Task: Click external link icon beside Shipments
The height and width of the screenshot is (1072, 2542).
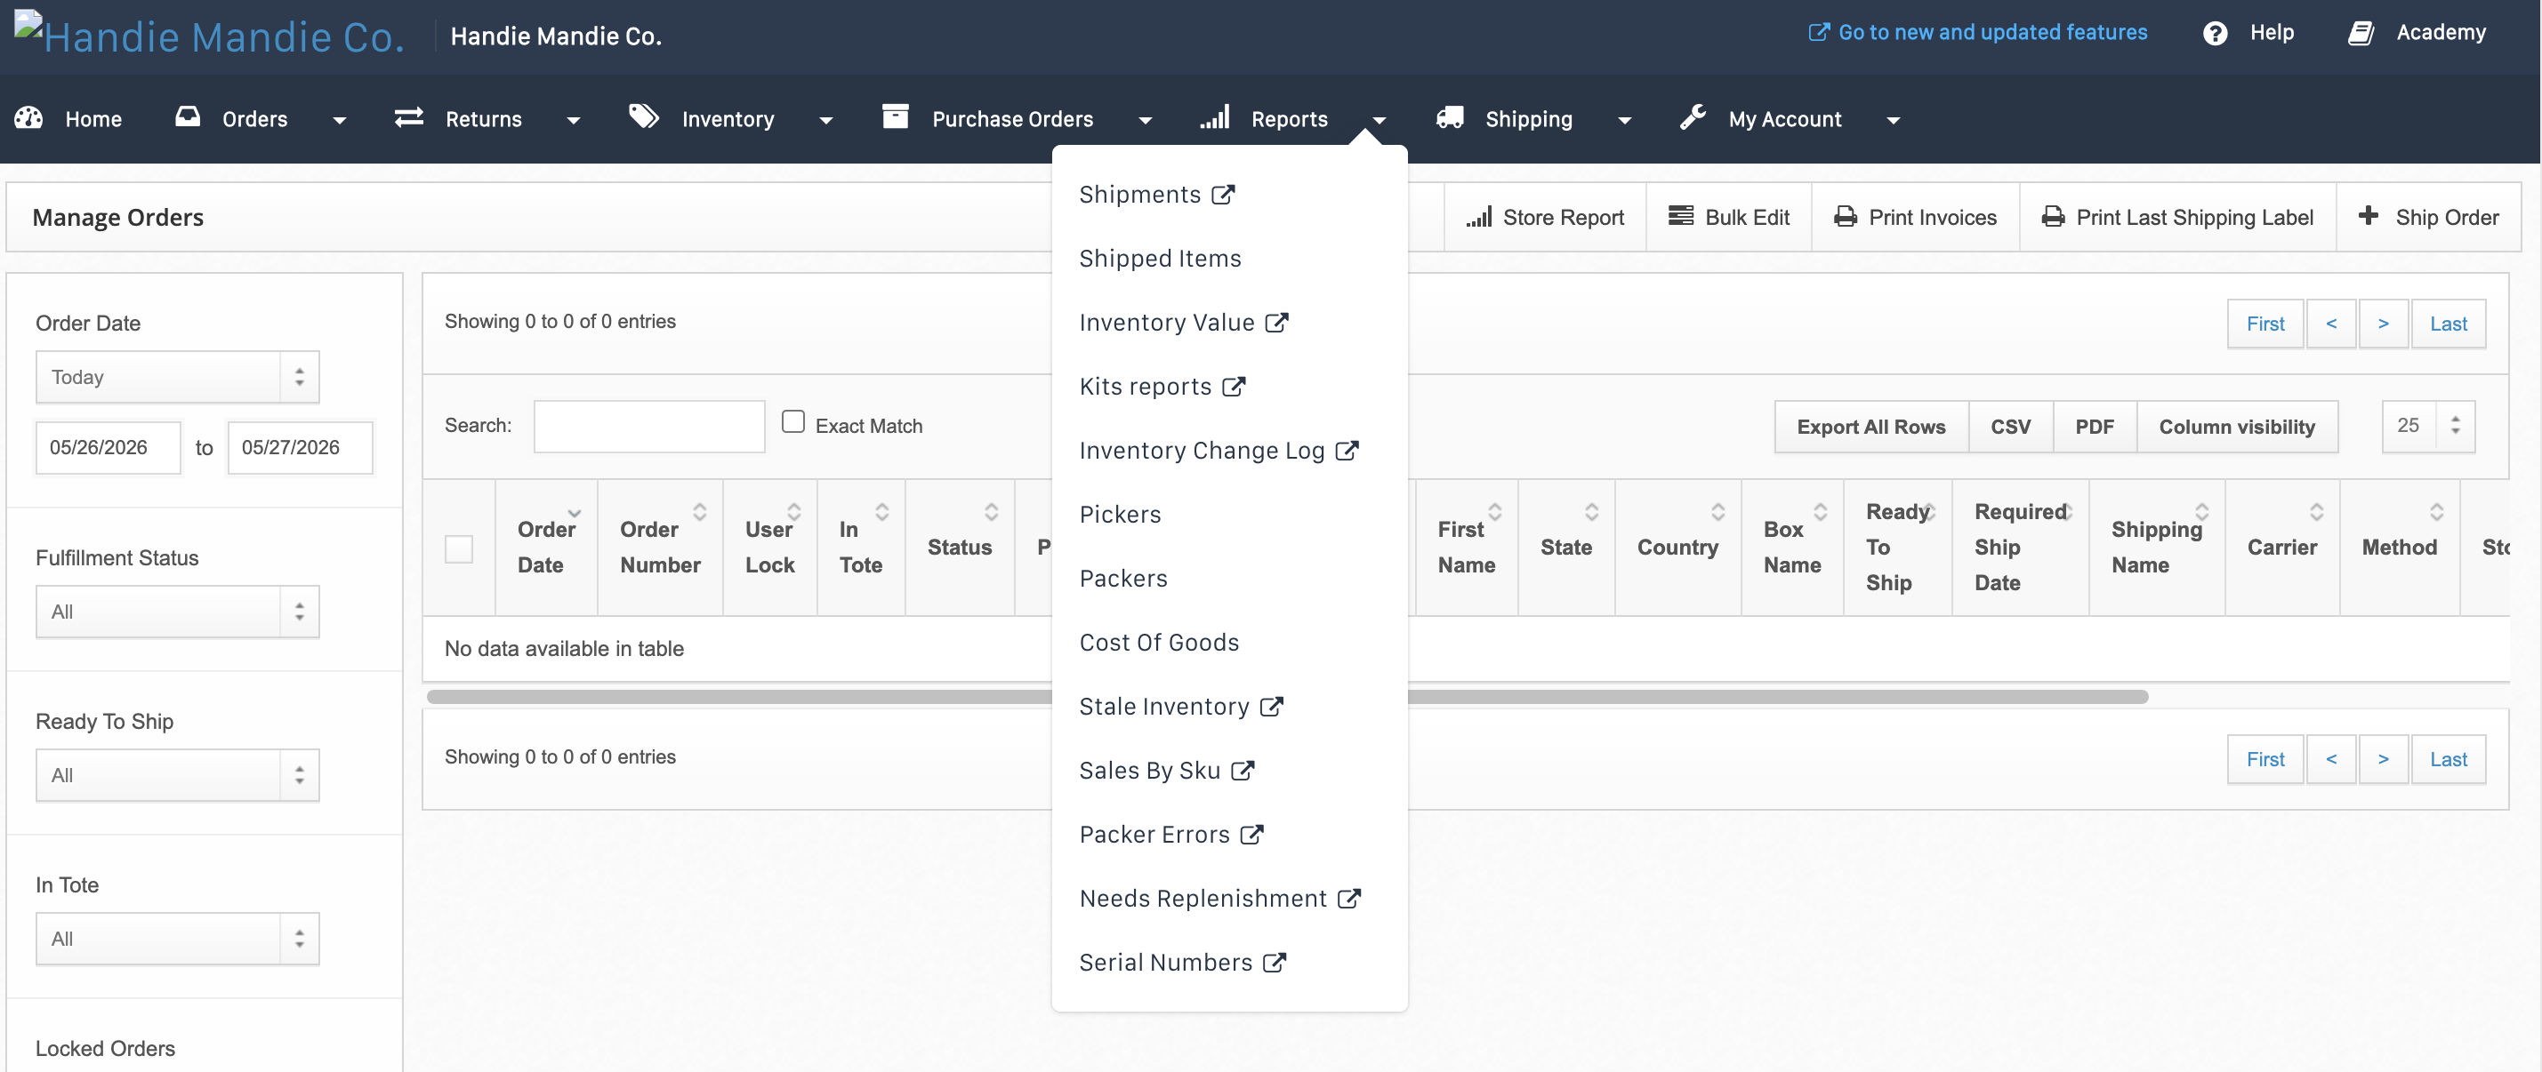Action: [1224, 195]
